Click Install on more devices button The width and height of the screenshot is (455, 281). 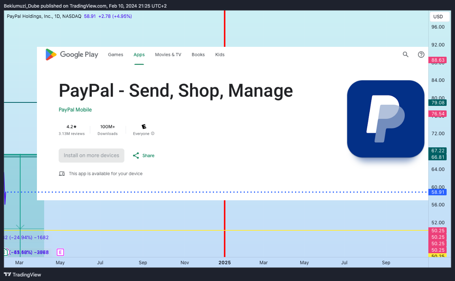point(91,156)
